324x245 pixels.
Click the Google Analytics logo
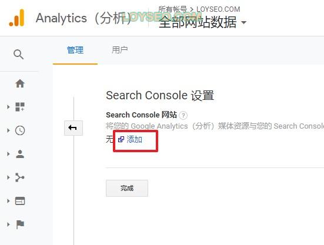16,18
